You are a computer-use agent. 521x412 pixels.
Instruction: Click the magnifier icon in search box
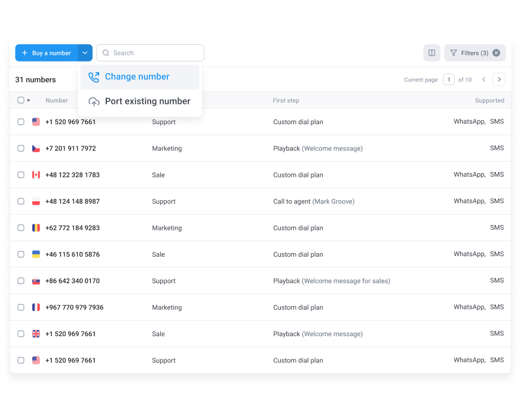point(106,53)
